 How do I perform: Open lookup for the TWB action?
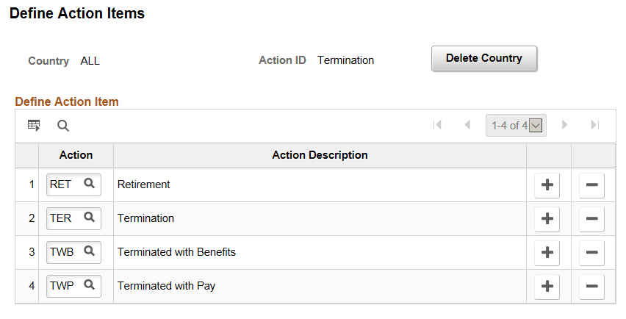[x=89, y=252]
